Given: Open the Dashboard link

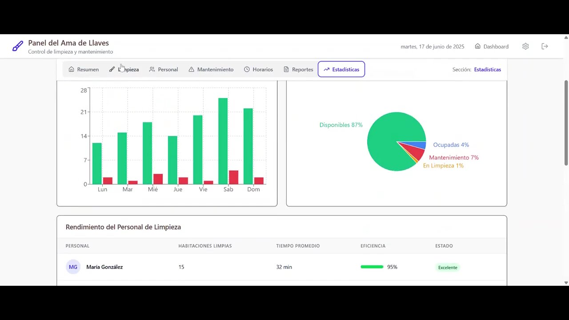Looking at the screenshot, I should [x=492, y=46].
